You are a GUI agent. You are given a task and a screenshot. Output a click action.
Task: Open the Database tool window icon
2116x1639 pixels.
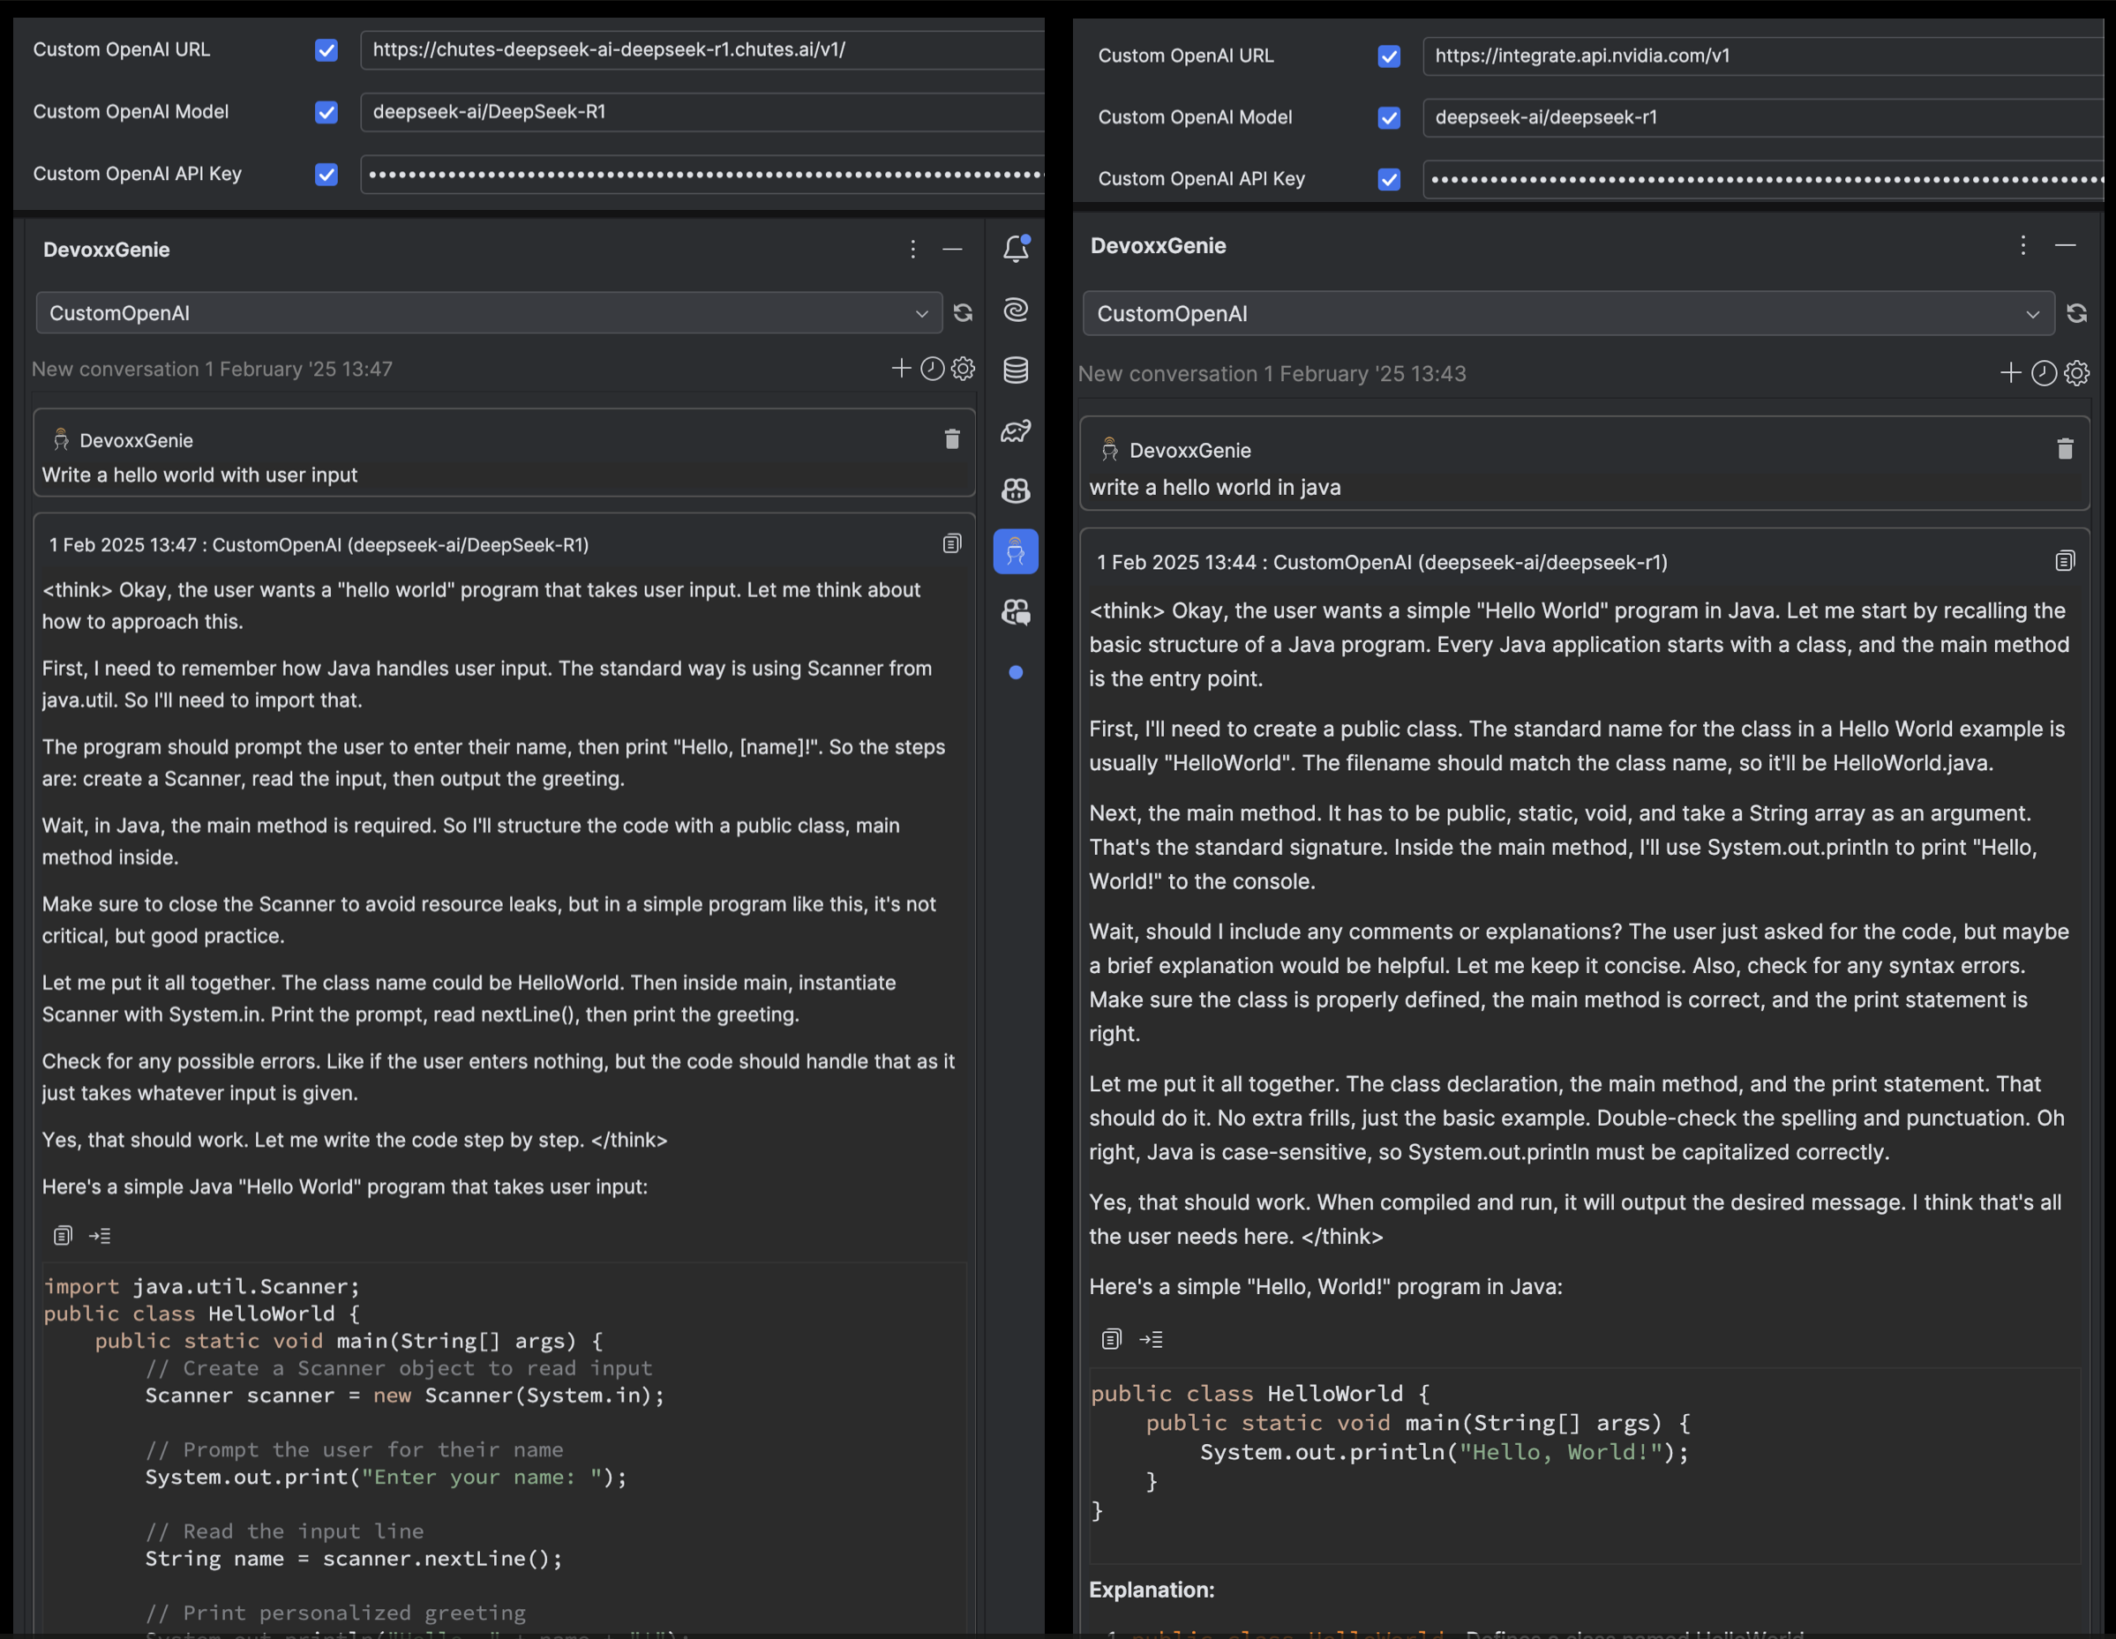click(x=1015, y=370)
